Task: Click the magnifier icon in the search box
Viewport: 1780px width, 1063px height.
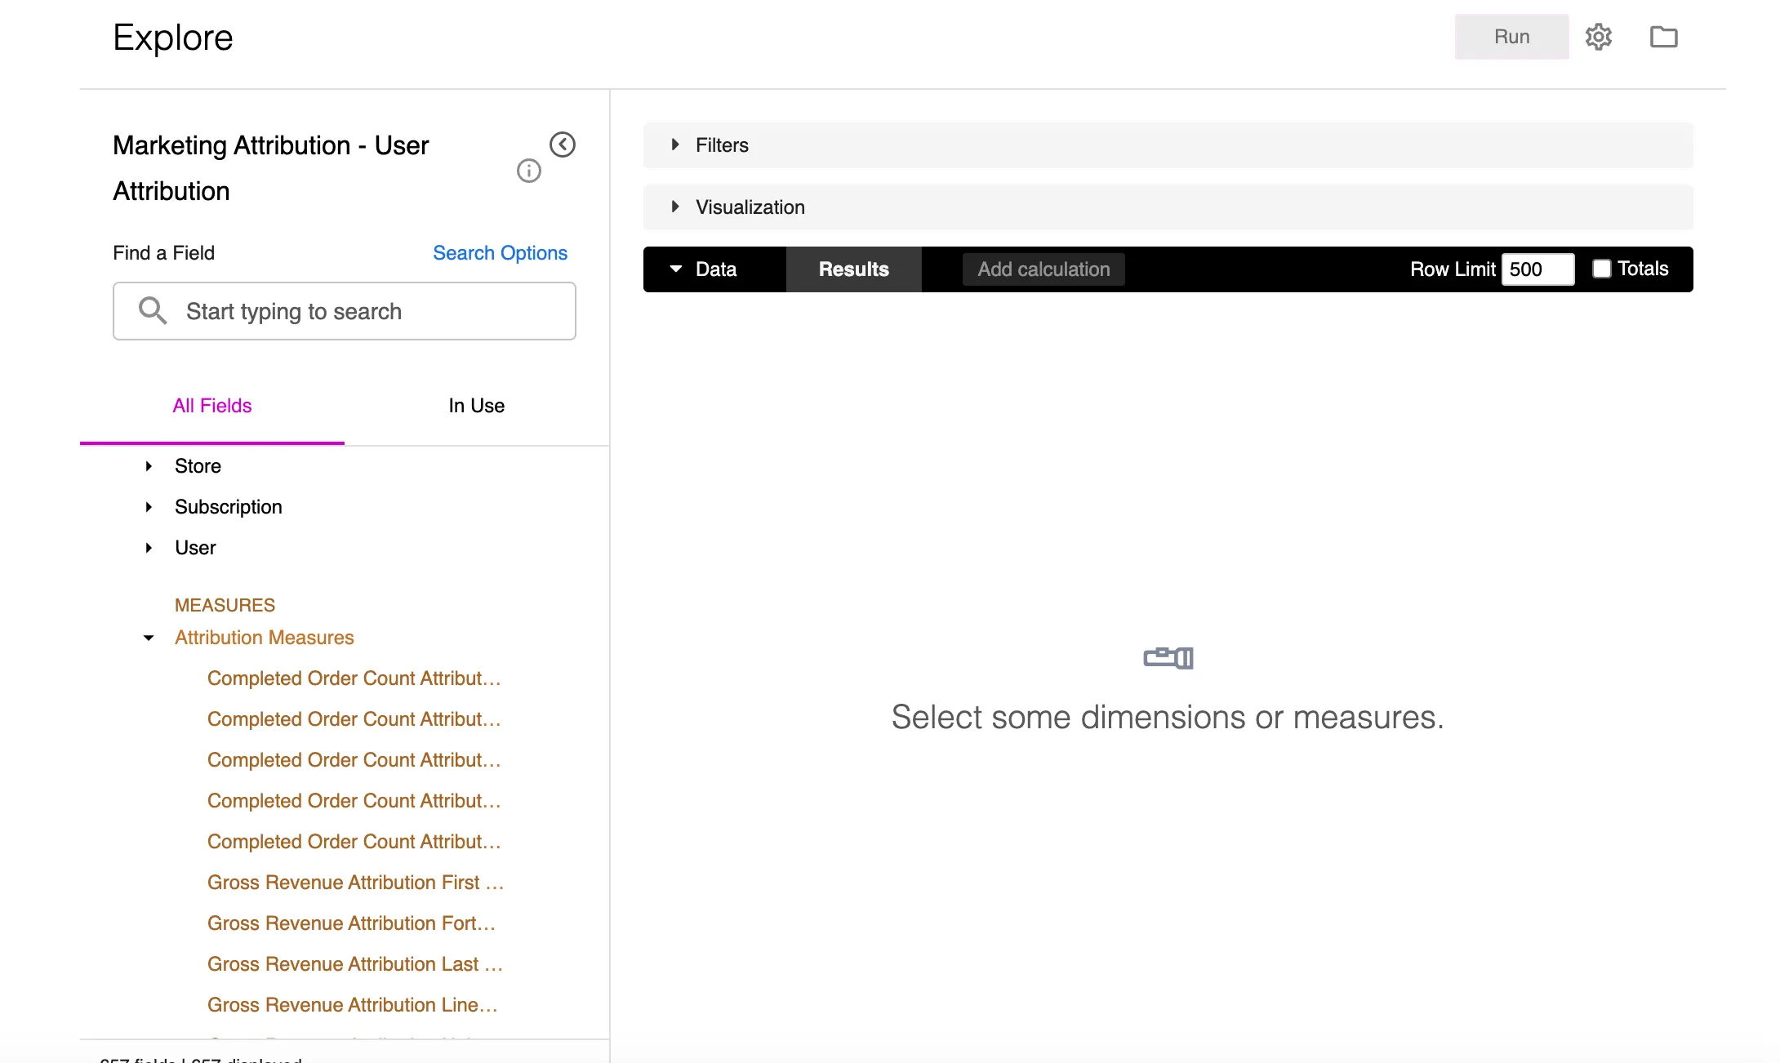Action: (152, 310)
